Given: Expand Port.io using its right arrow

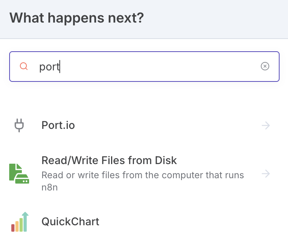Looking at the screenshot, I should coord(266,125).
